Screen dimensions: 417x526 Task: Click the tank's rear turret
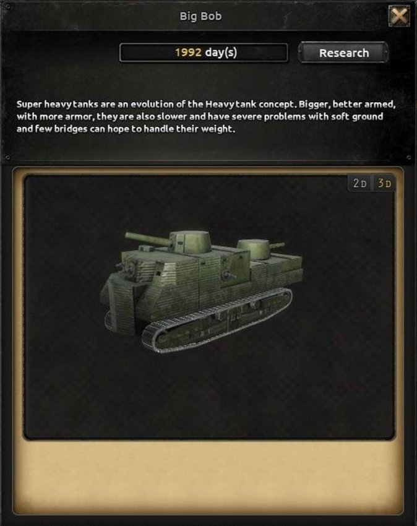point(254,249)
